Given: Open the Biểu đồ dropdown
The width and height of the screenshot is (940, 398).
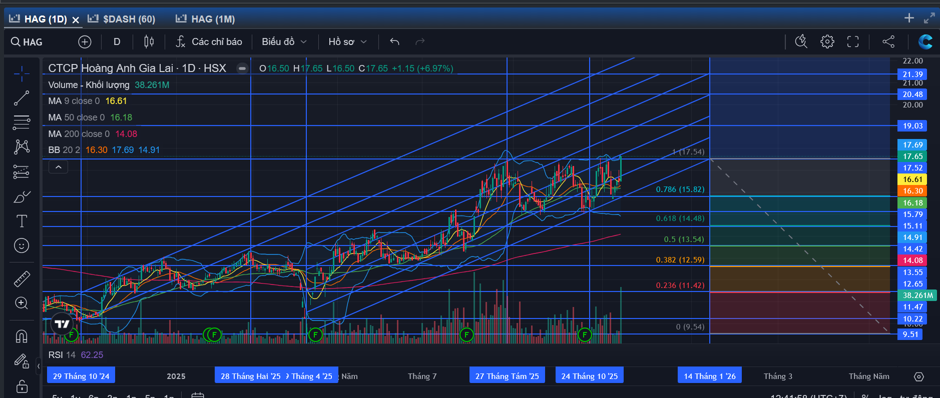Looking at the screenshot, I should (284, 41).
